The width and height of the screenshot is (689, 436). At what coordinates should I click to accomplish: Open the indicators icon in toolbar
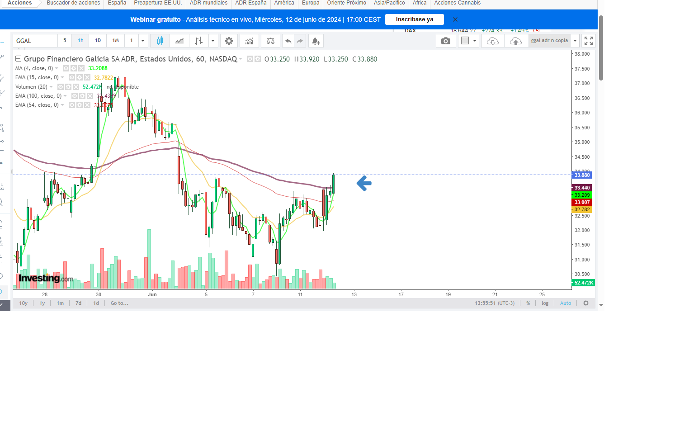pos(250,41)
